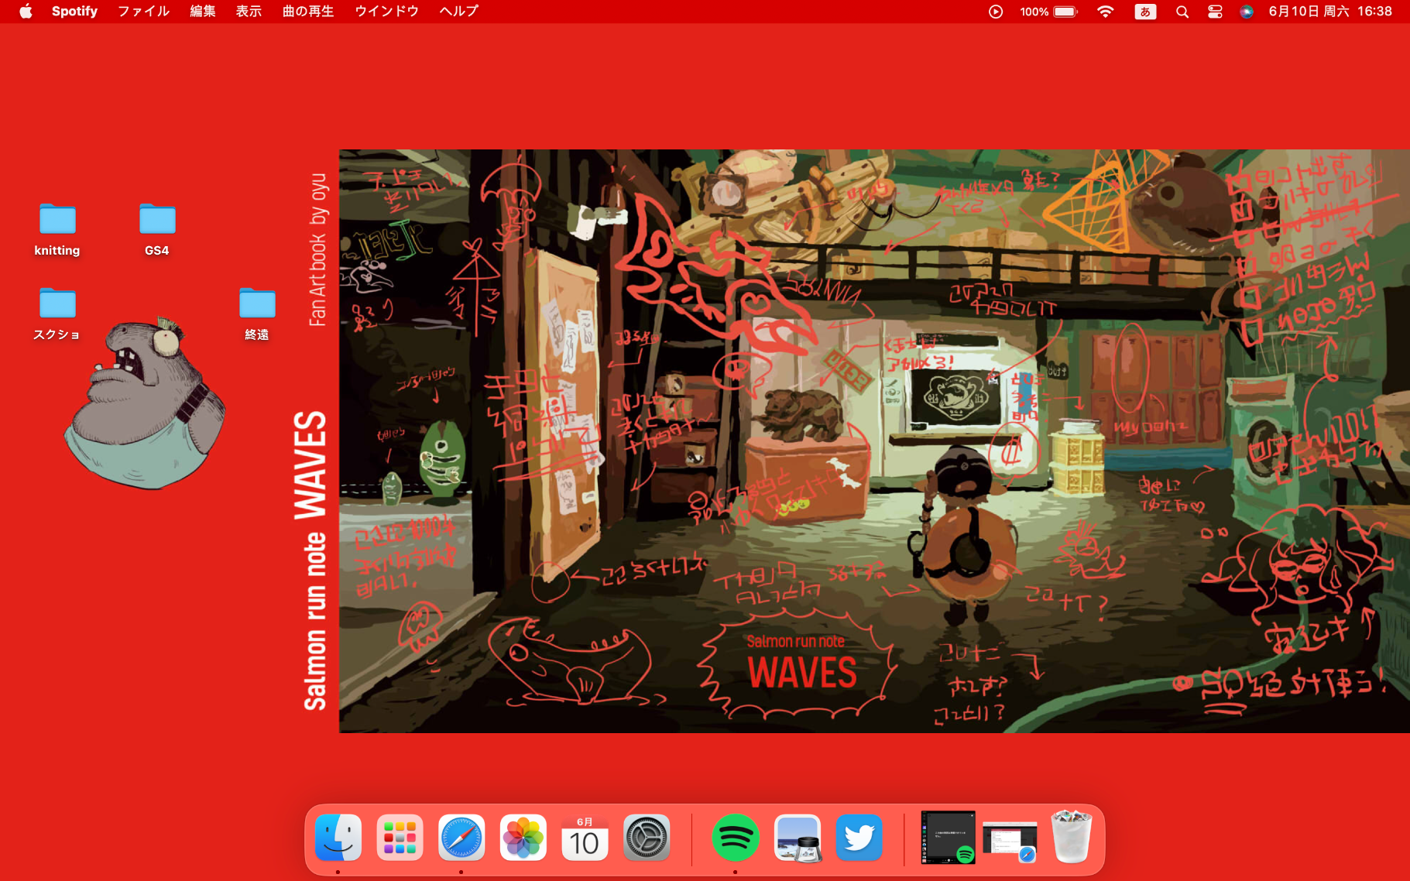This screenshot has height=881, width=1410.
Task: Switch the Japanese input source indicator
Action: click(x=1145, y=12)
